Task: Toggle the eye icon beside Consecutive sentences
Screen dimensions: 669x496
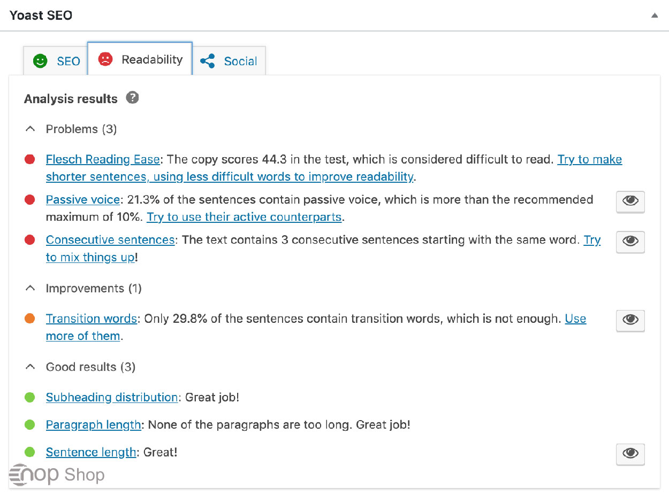Action: (630, 242)
